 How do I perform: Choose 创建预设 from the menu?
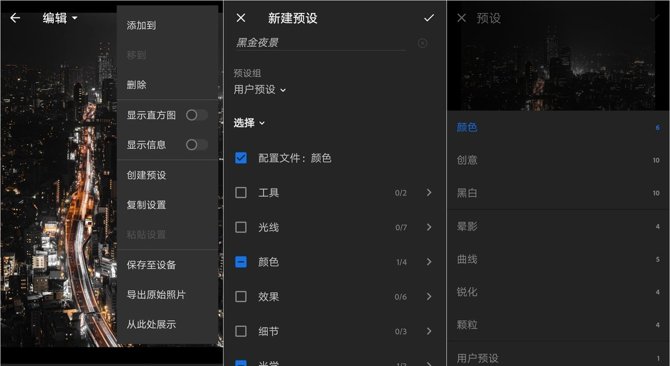(x=146, y=175)
